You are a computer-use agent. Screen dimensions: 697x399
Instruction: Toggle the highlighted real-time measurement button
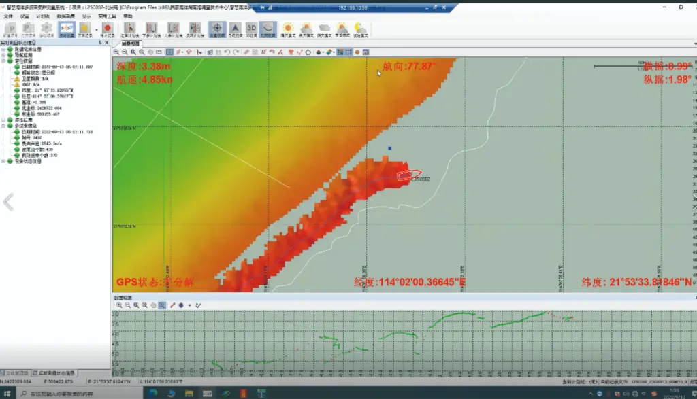pyautogui.click(x=66, y=29)
